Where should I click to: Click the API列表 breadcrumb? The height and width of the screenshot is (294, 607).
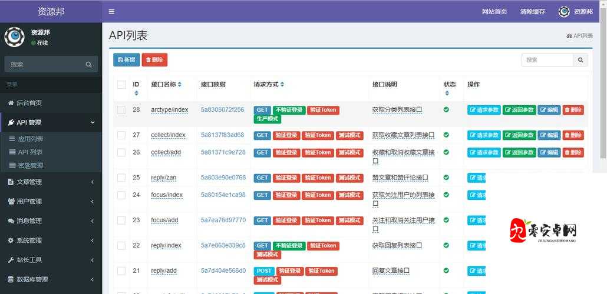click(579, 35)
